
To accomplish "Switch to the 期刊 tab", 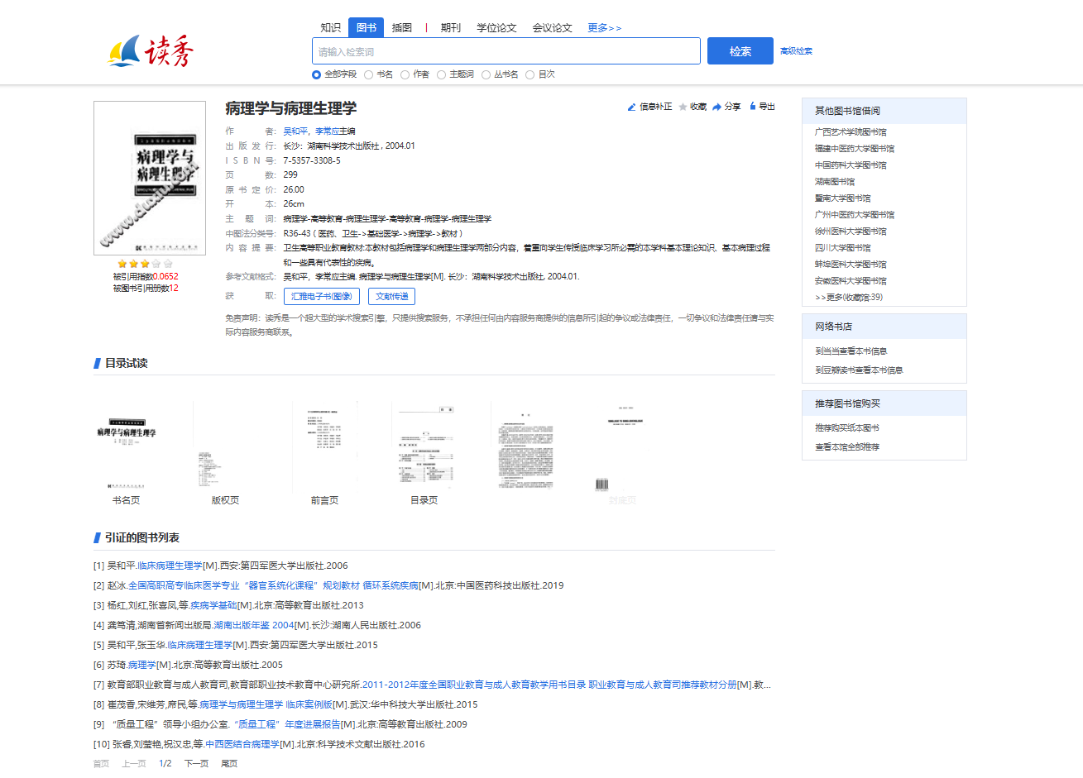I will pos(451,28).
